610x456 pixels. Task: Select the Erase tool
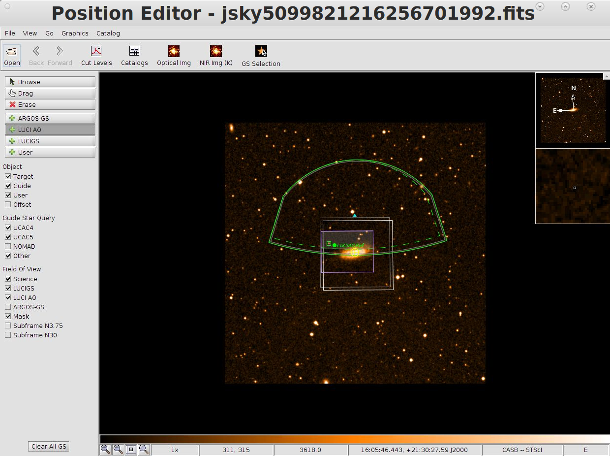coord(50,104)
